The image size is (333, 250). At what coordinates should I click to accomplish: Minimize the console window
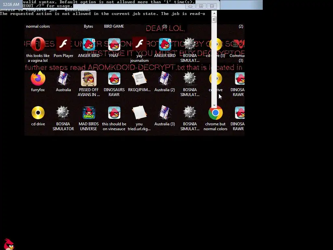[190, 7]
